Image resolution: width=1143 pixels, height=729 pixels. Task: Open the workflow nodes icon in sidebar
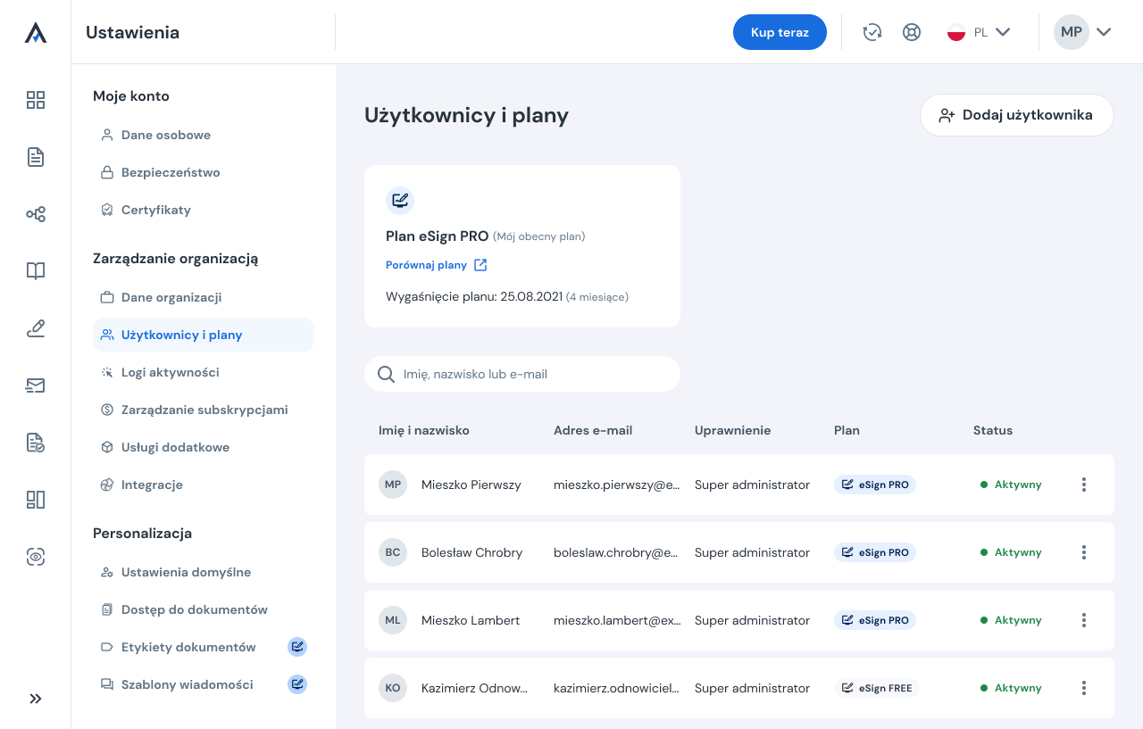pyautogui.click(x=36, y=214)
